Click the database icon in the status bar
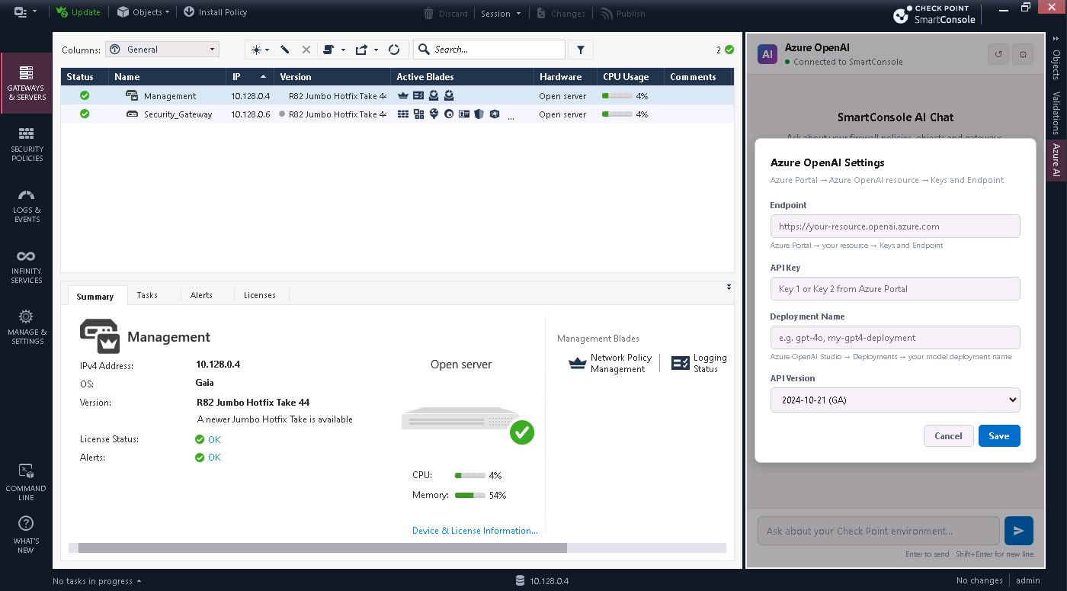The image size is (1067, 591). point(520,581)
